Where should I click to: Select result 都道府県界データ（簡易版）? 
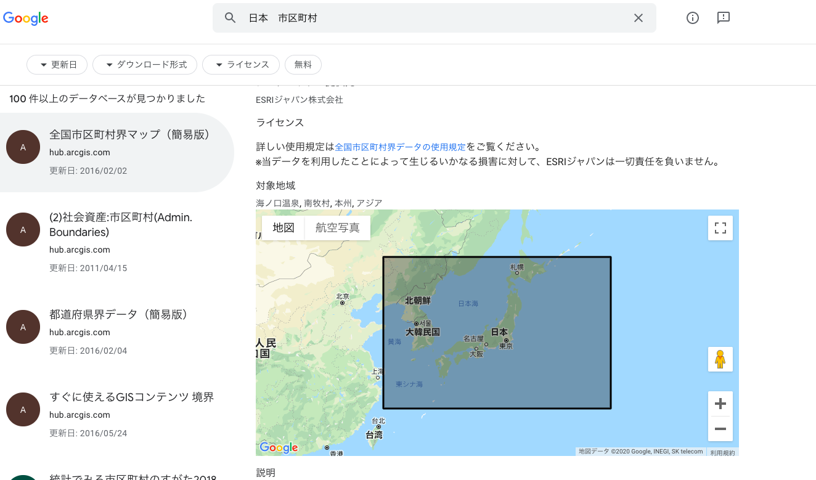117,332
